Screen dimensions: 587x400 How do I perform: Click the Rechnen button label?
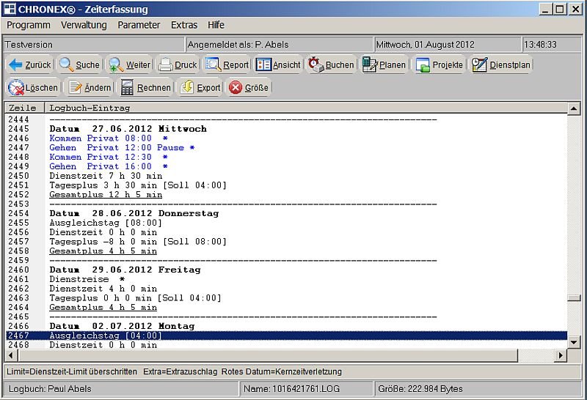click(x=154, y=88)
